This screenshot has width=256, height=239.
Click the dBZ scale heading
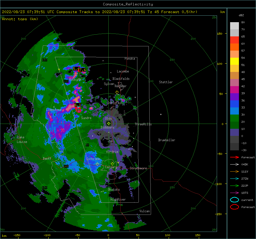[x=241, y=15]
